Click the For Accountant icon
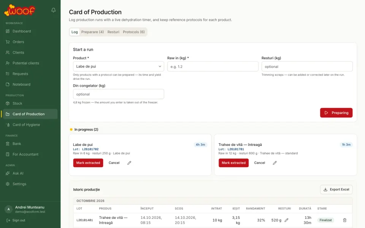This screenshot has width=365, height=228. tap(8, 154)
